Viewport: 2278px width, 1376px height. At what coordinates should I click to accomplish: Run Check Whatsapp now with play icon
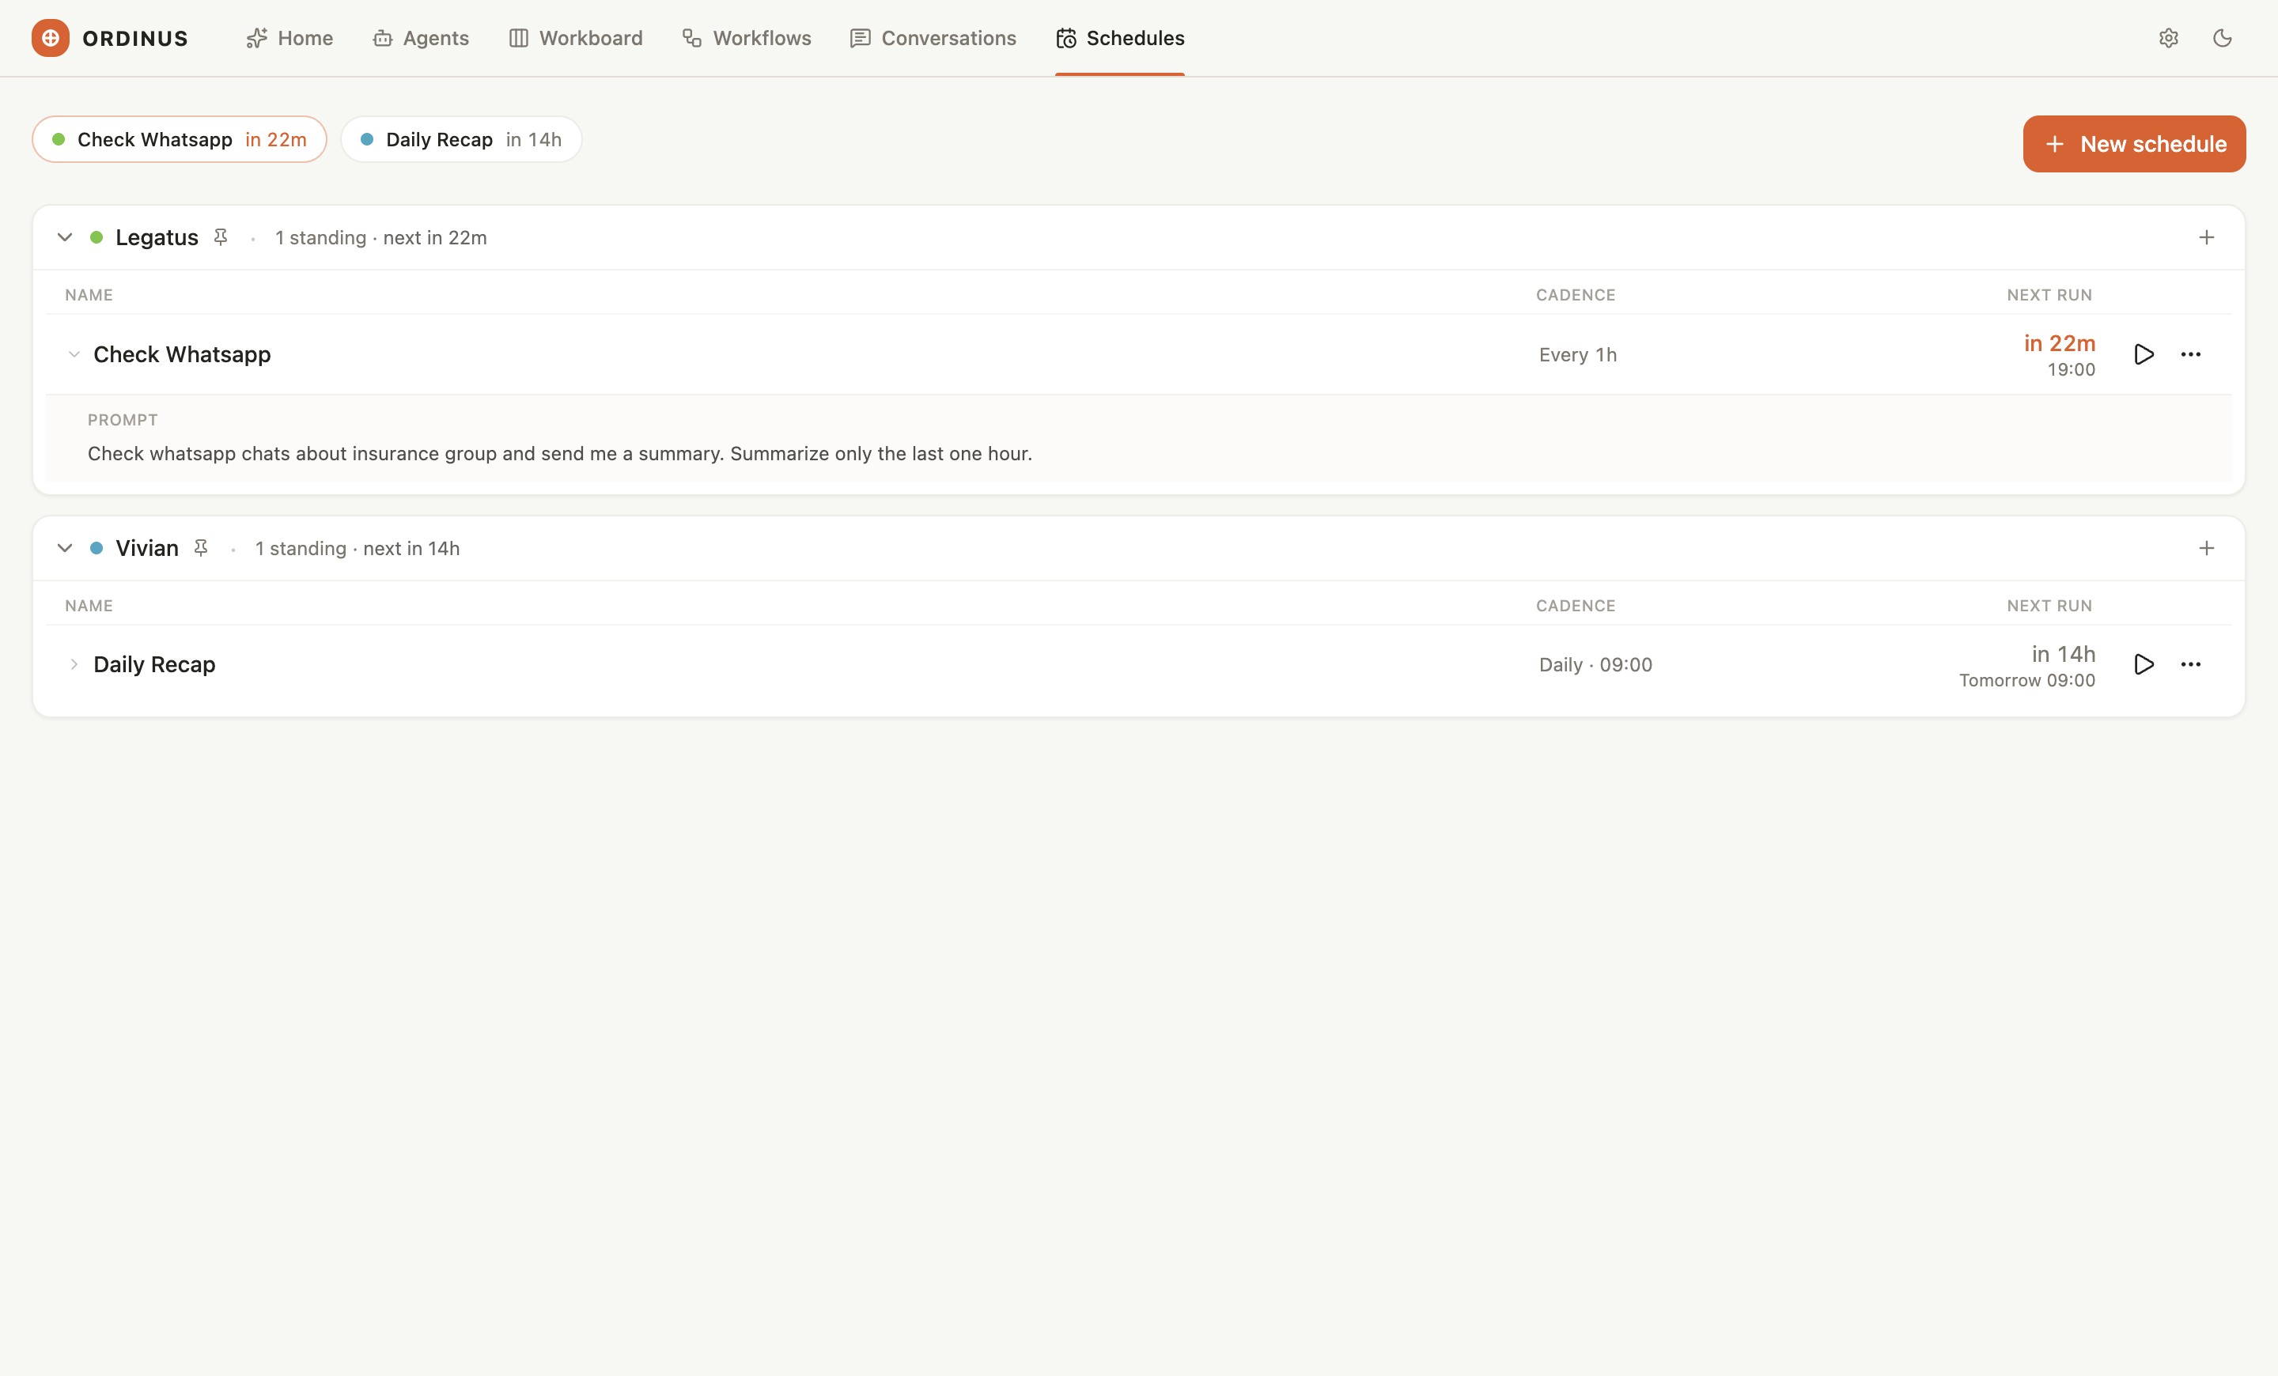[2143, 354]
